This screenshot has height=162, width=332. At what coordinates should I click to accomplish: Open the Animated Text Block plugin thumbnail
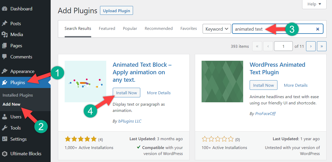point(85,82)
